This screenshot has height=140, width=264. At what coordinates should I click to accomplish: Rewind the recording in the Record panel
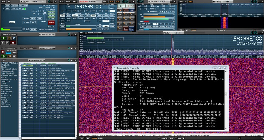pos(7,43)
